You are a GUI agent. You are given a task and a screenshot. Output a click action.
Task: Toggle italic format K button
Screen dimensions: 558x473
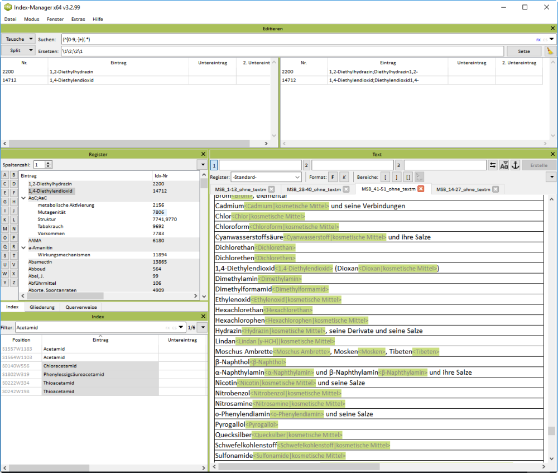[344, 177]
